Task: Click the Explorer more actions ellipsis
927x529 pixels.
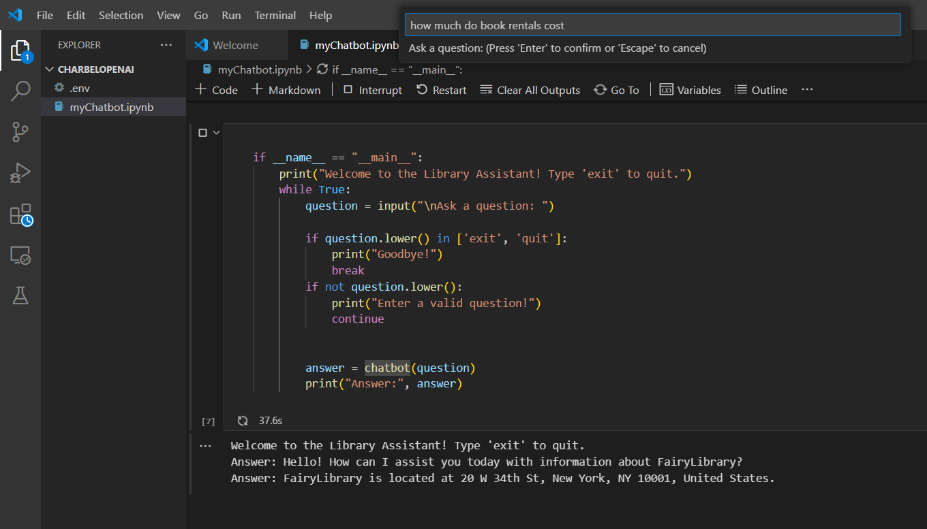Action: click(x=166, y=45)
